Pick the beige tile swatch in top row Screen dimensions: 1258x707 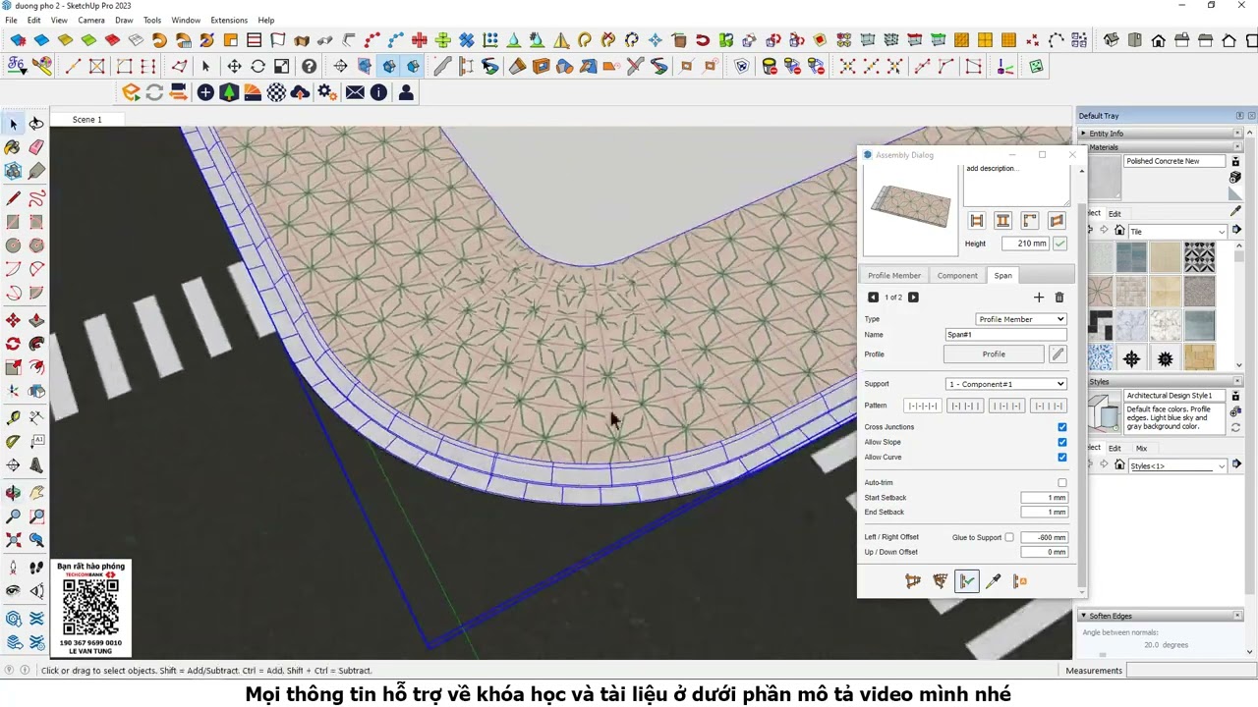tap(1165, 257)
